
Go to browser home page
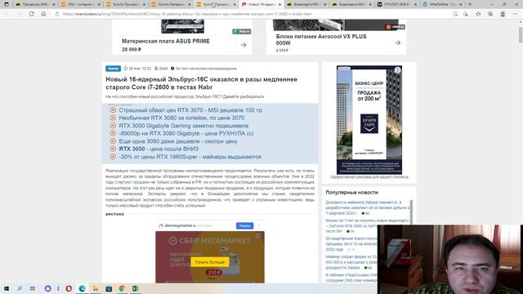click(x=43, y=14)
